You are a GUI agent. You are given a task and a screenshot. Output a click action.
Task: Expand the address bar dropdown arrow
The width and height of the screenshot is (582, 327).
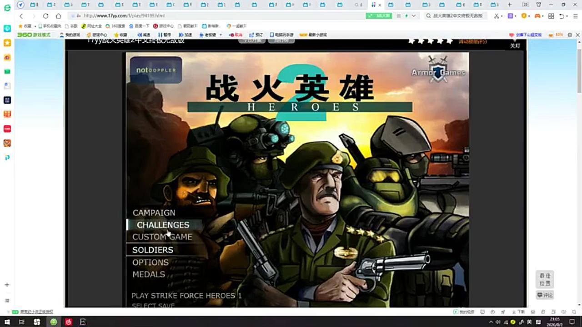[x=413, y=16]
